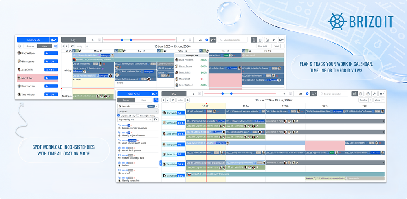This screenshot has height=199, width=407.
Task: Open Jira tasks source dropdown
Action: point(156,106)
